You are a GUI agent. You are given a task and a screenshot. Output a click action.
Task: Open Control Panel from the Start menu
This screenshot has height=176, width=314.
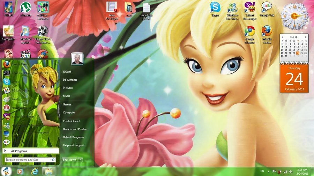pos(71,121)
